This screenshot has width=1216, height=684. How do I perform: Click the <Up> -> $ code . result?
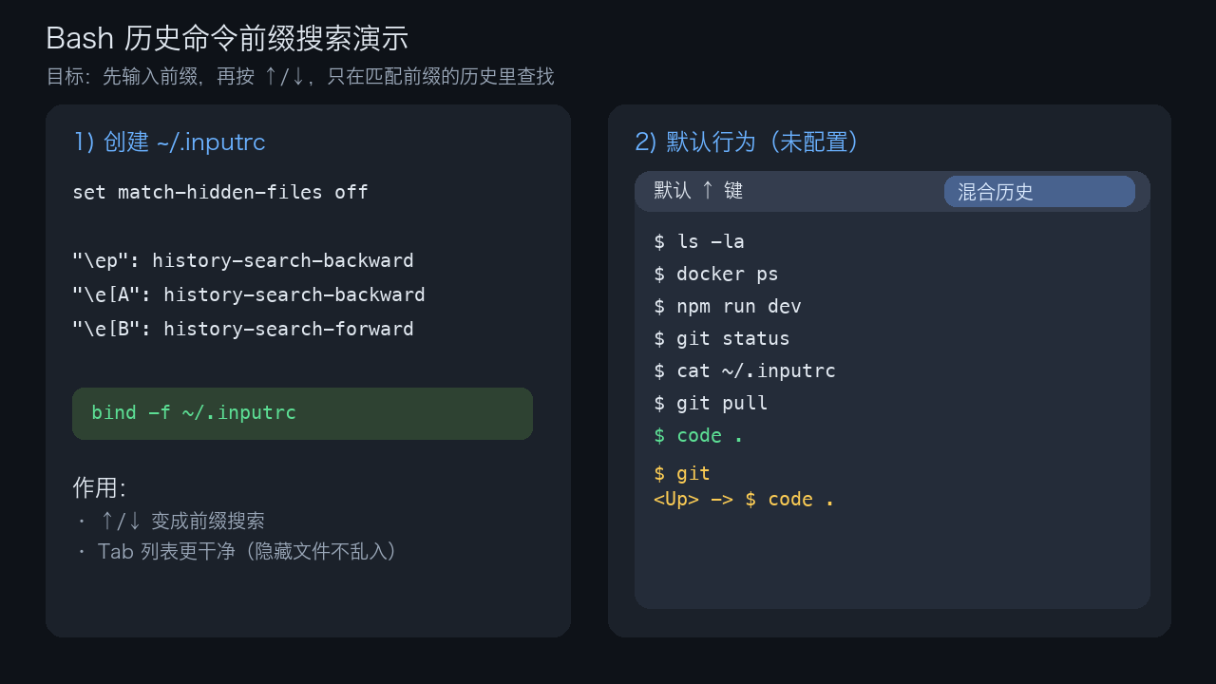744,499
